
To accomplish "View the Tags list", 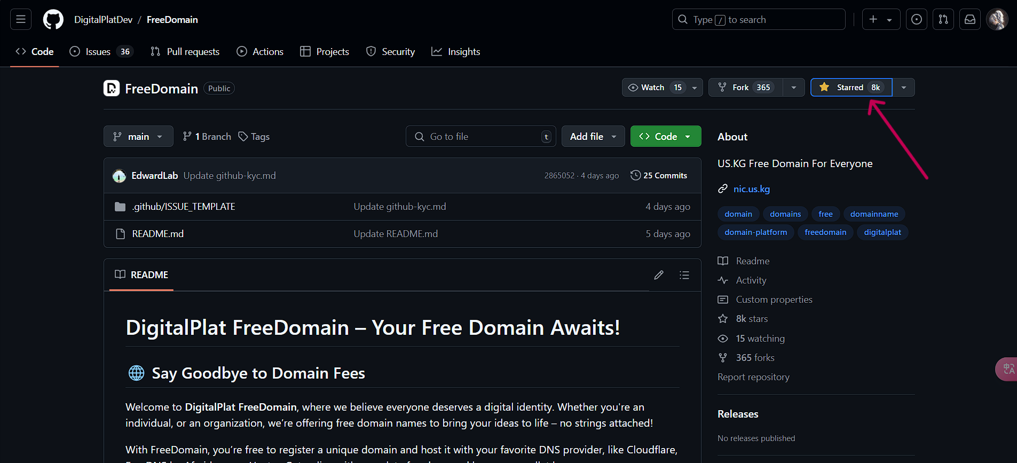I will pos(254,137).
